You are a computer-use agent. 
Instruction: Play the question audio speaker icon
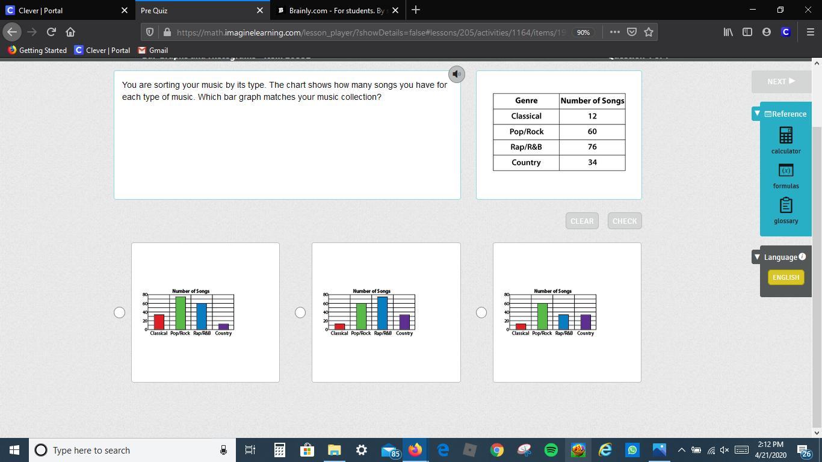coord(457,74)
